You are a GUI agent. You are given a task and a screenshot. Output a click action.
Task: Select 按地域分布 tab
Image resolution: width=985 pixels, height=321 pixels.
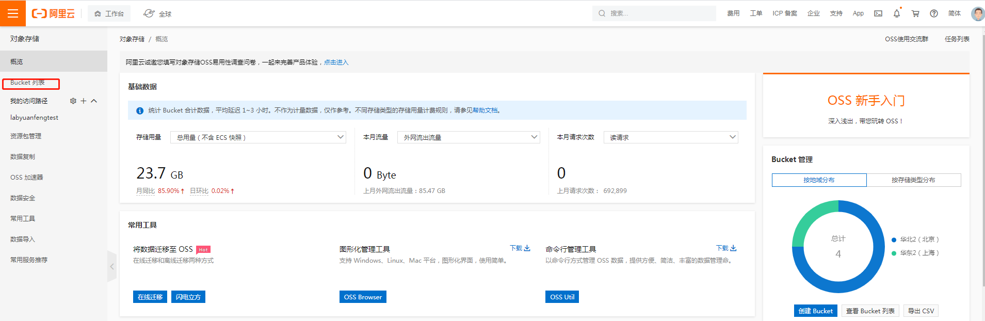(819, 180)
